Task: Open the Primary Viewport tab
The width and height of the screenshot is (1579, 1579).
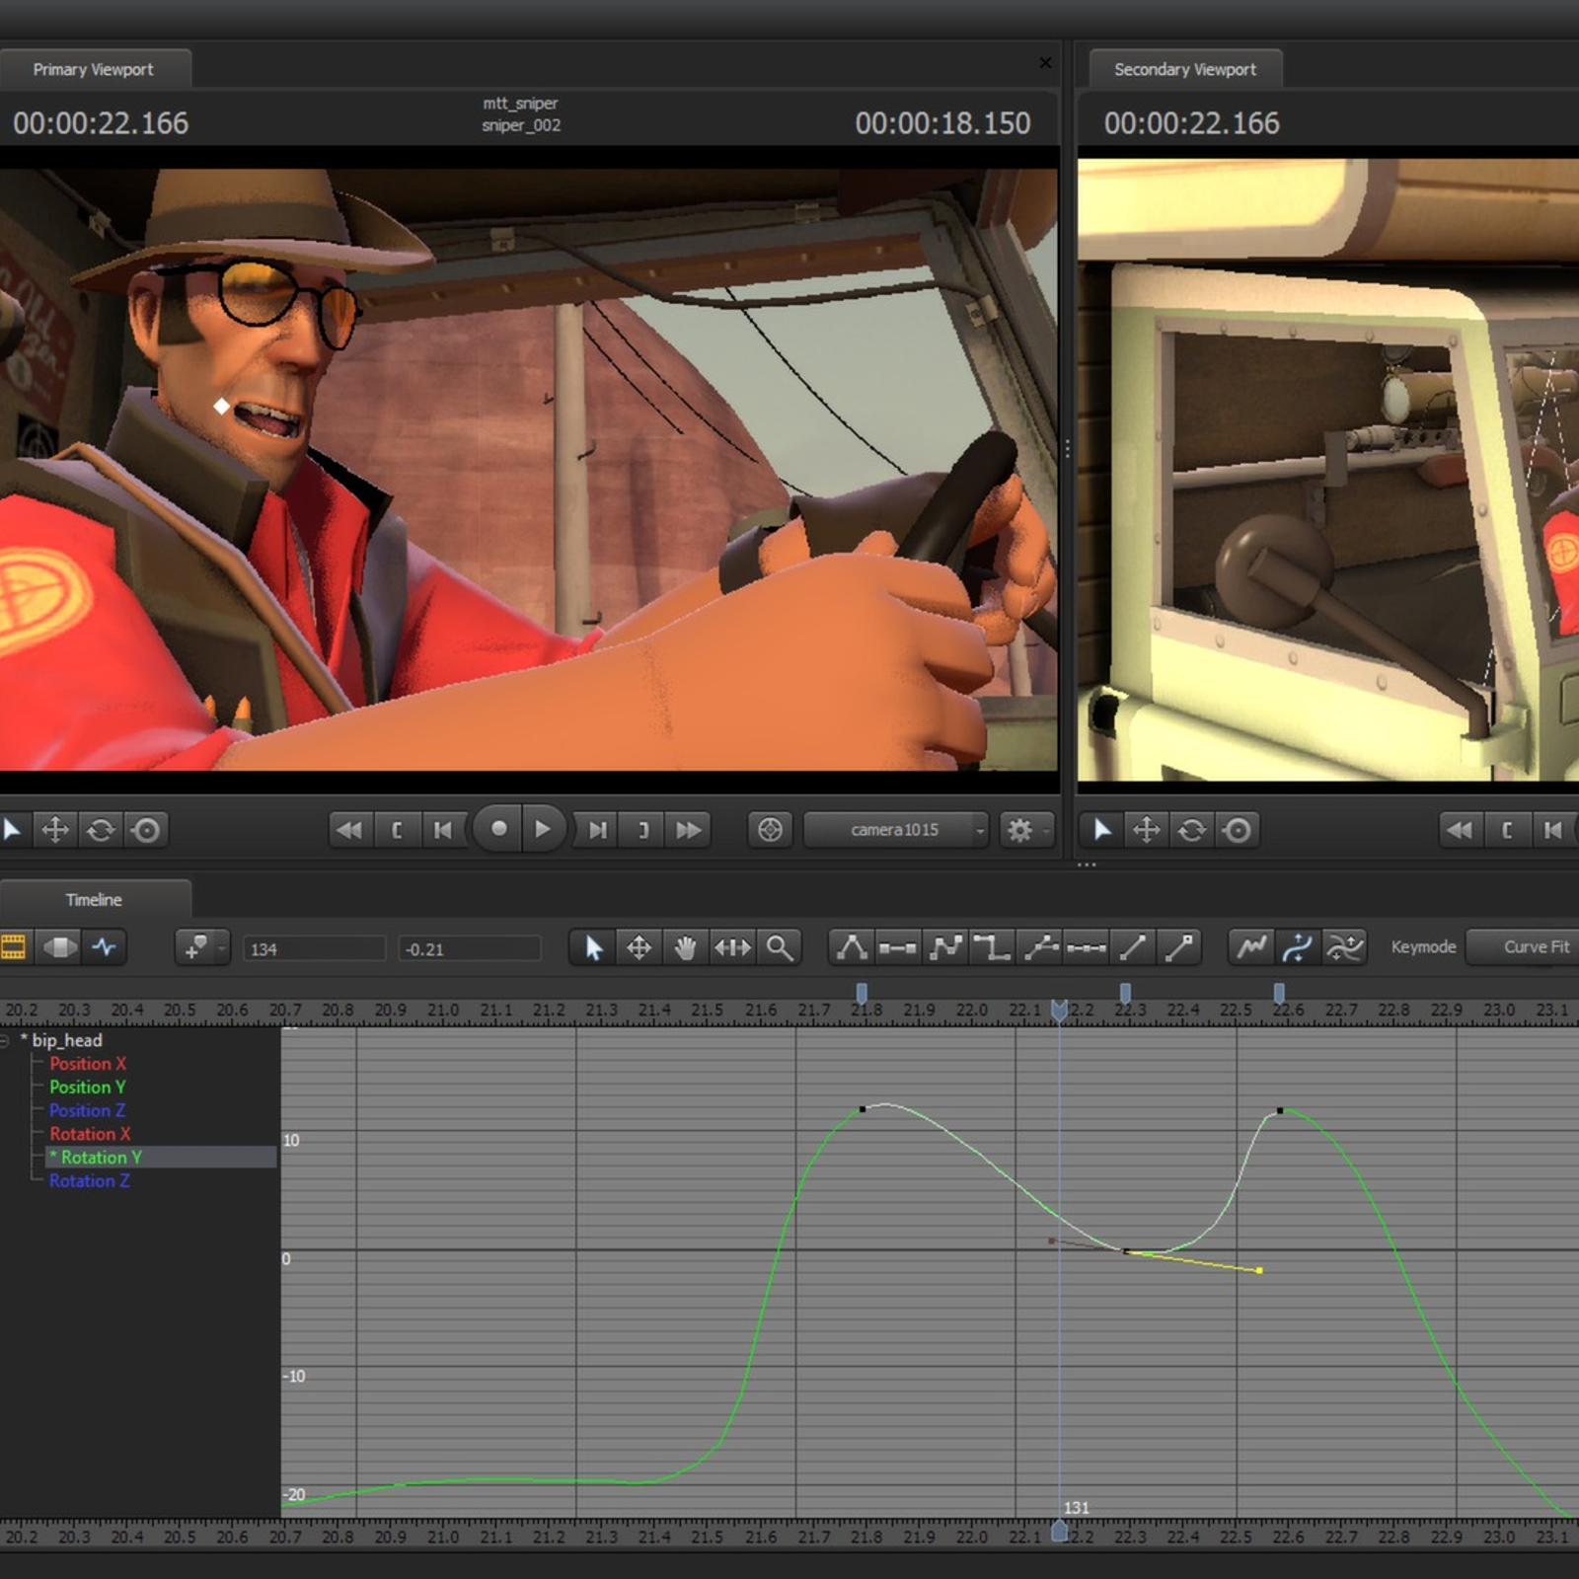Action: click(x=94, y=69)
